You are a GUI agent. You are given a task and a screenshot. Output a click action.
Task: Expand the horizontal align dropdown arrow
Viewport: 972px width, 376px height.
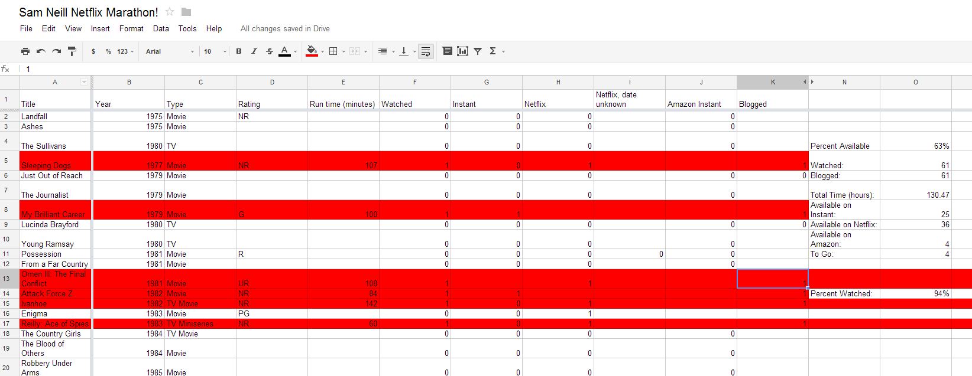(393, 52)
